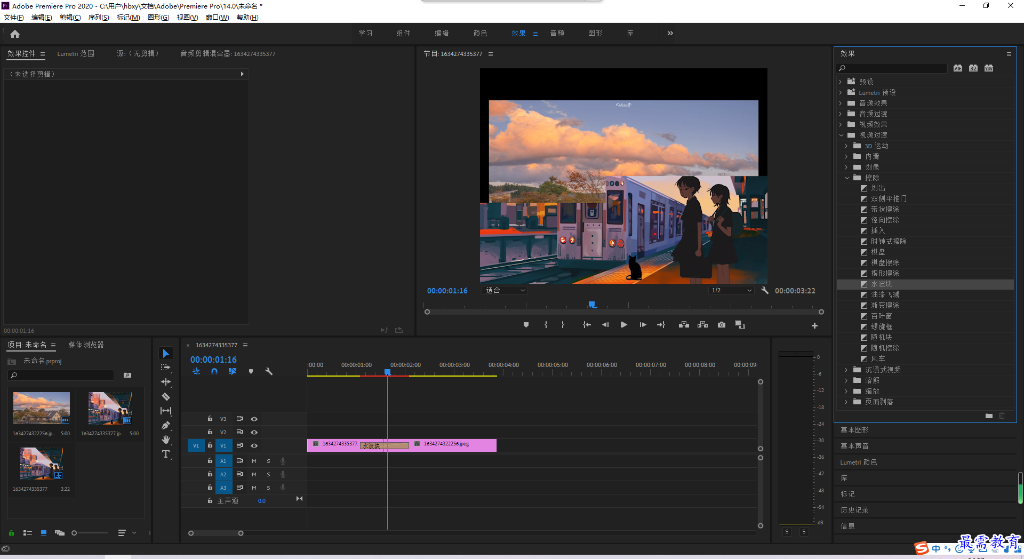Switch to Lumetri 范围 tab
1024x559 pixels.
coord(76,53)
